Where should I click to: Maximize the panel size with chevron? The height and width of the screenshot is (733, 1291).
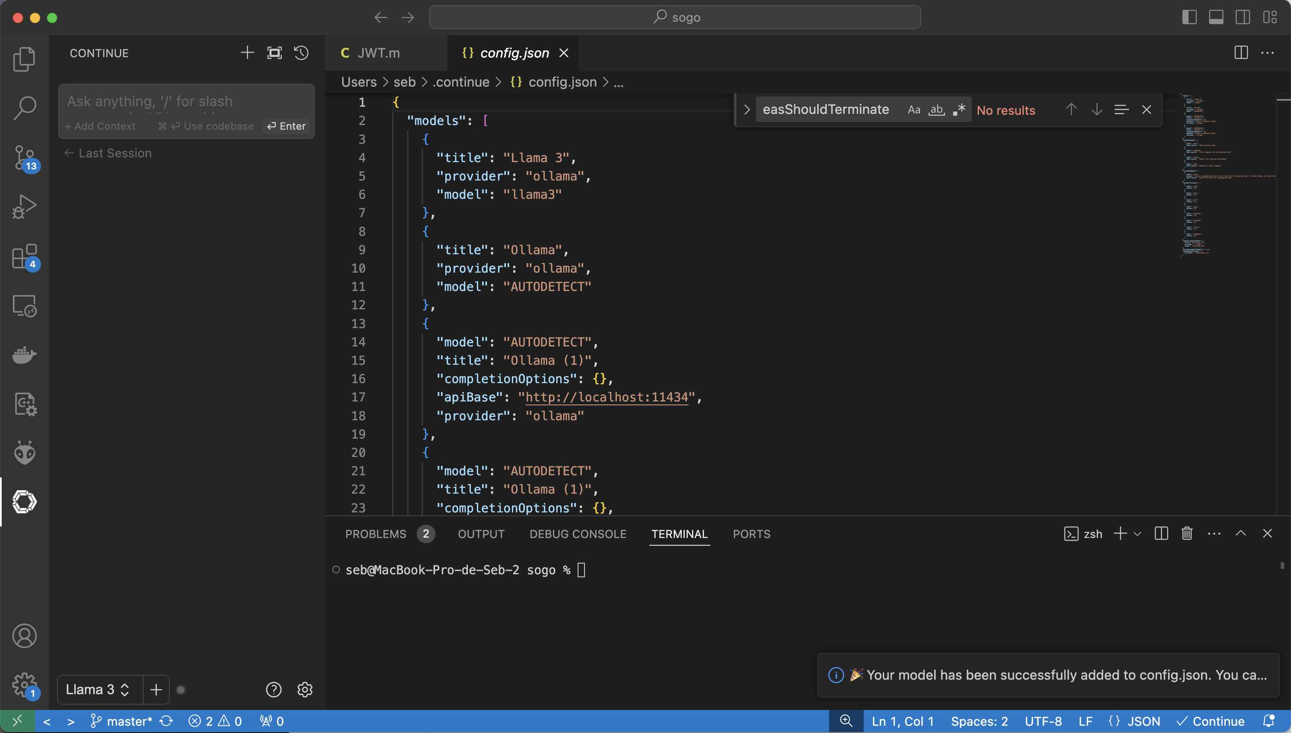pyautogui.click(x=1241, y=534)
